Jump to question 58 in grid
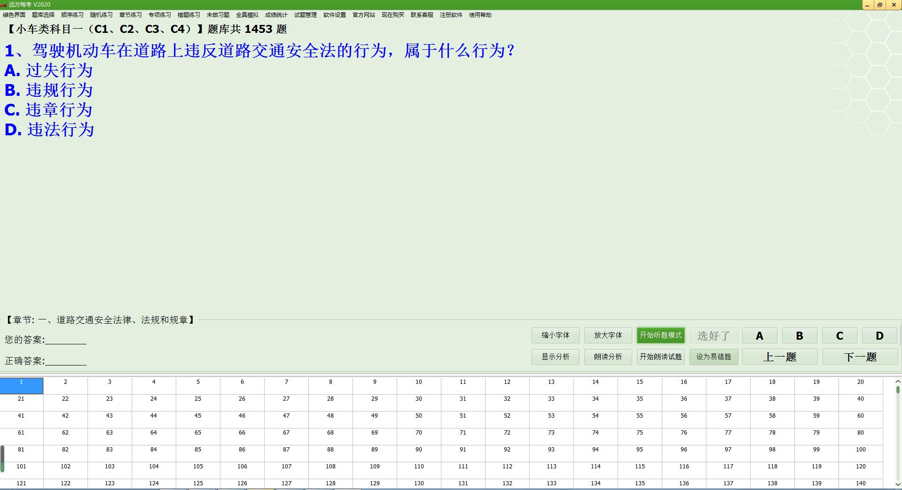 [772, 420]
